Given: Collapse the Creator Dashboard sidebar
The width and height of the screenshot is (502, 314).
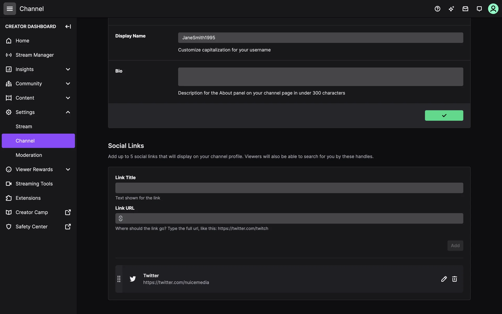Looking at the screenshot, I should click(68, 26).
